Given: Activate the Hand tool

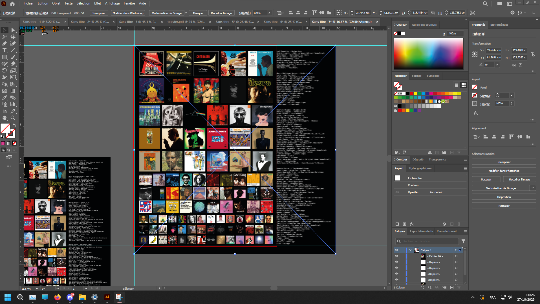Looking at the screenshot, I should [5, 118].
